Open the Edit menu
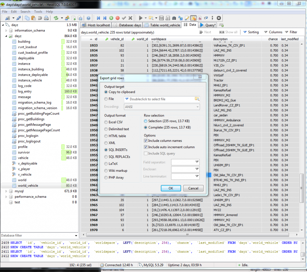The height and width of the screenshot is (272, 307). coord(14,12)
